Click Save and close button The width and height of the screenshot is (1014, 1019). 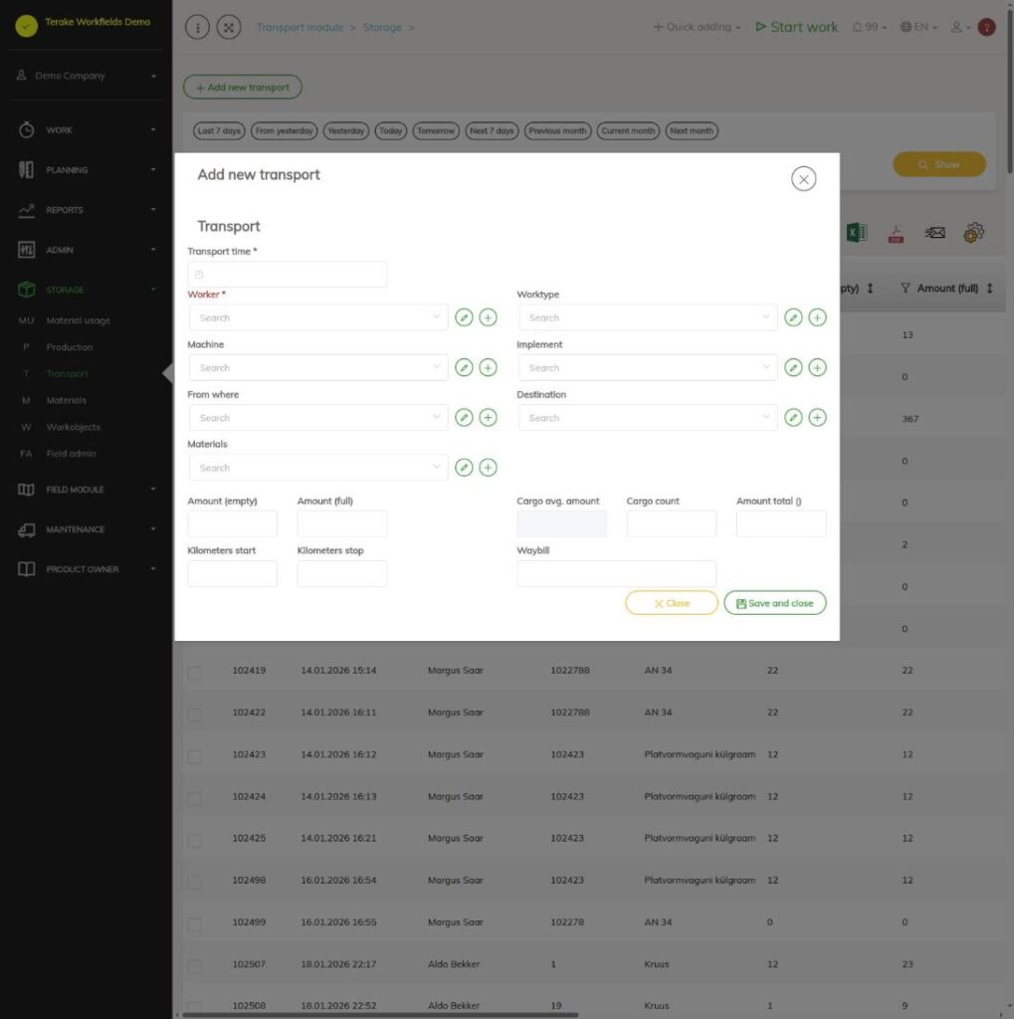click(x=775, y=603)
